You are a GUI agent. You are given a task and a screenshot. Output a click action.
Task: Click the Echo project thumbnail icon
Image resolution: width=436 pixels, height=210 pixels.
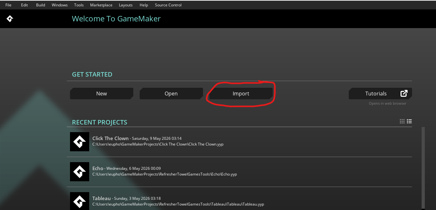(80, 172)
